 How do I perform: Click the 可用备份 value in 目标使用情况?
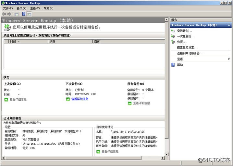click(134, 146)
